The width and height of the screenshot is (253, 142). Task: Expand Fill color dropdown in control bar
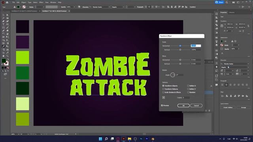21,7
